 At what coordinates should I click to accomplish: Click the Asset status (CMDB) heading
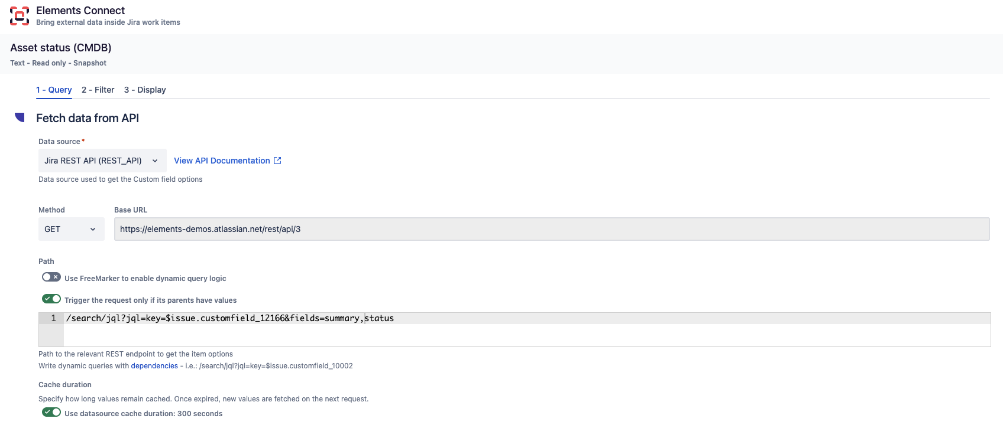point(61,48)
